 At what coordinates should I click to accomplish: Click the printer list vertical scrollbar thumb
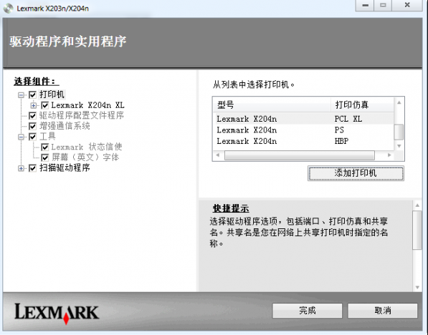tap(399, 132)
